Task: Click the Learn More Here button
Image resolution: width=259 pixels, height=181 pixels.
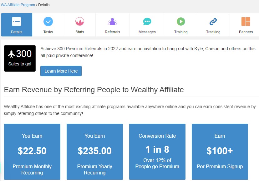Action: (61, 71)
